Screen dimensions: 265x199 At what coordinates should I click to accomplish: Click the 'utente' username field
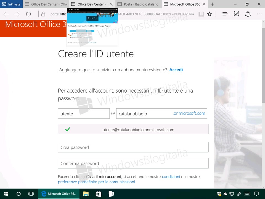coord(84,114)
